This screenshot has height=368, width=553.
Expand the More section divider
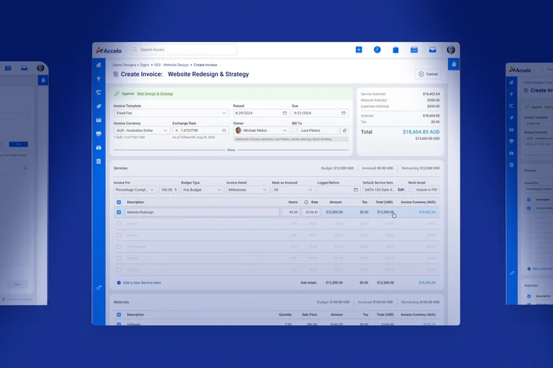[231, 150]
